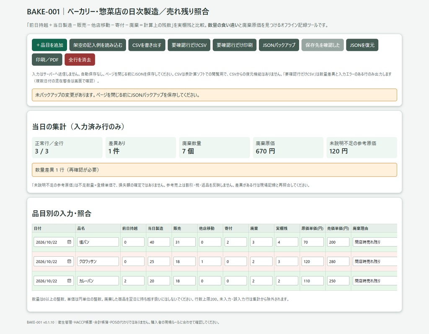
Task: Select the 実棚残 field of the クロワッサン row
Action: click(x=287, y=261)
